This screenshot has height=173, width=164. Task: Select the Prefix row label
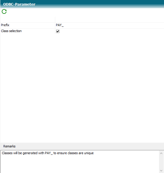[5, 25]
